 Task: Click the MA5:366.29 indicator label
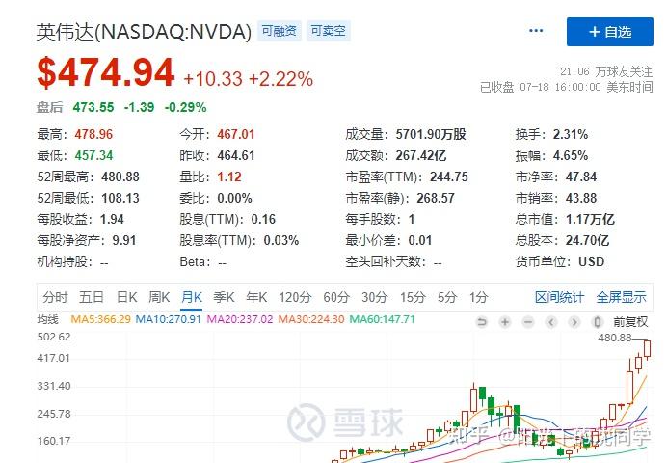click(100, 319)
